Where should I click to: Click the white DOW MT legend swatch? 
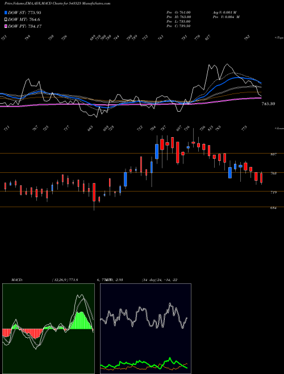tap(6, 20)
